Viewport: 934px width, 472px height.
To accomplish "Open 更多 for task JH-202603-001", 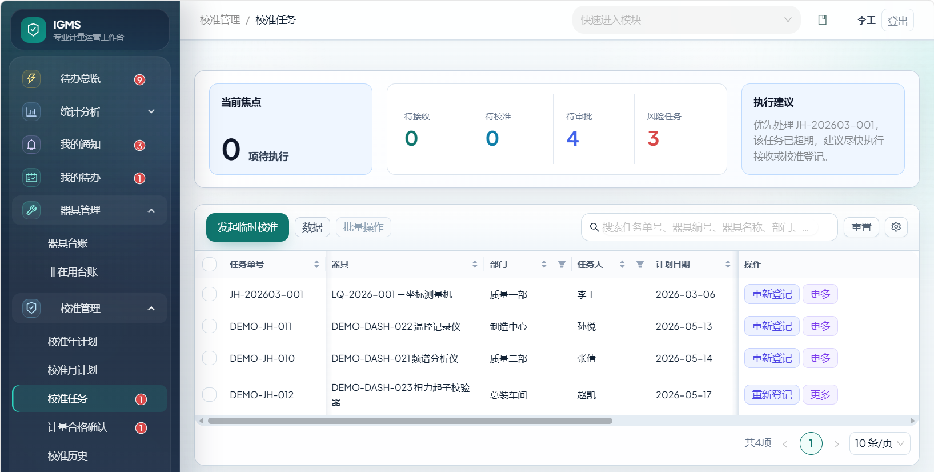I will click(820, 294).
